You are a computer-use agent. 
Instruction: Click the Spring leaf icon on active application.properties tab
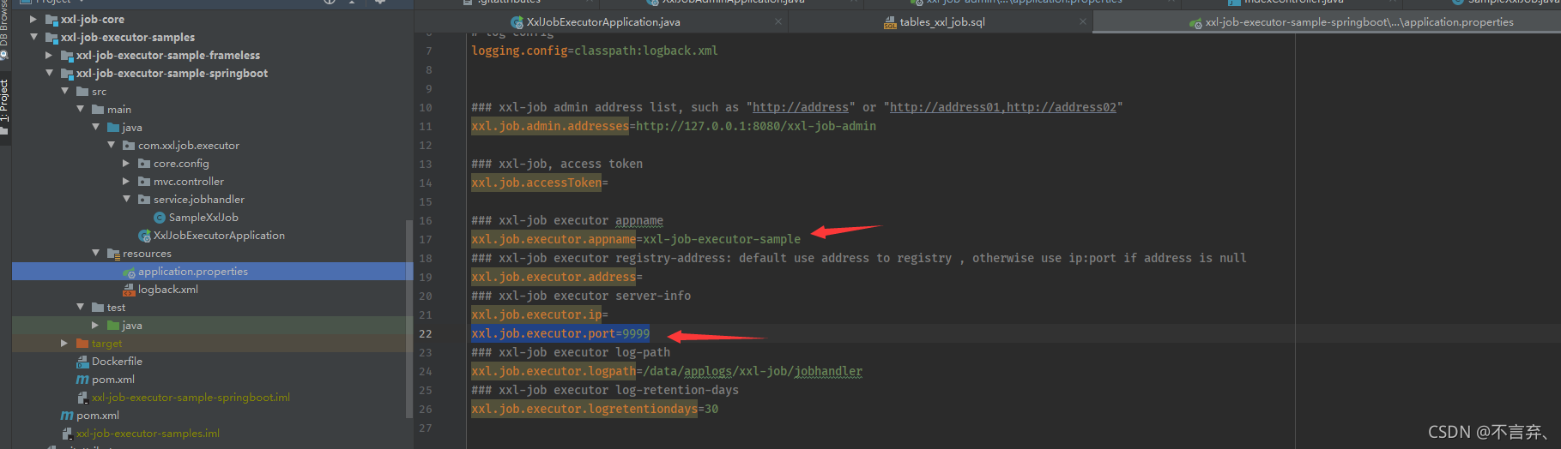(x=1195, y=22)
